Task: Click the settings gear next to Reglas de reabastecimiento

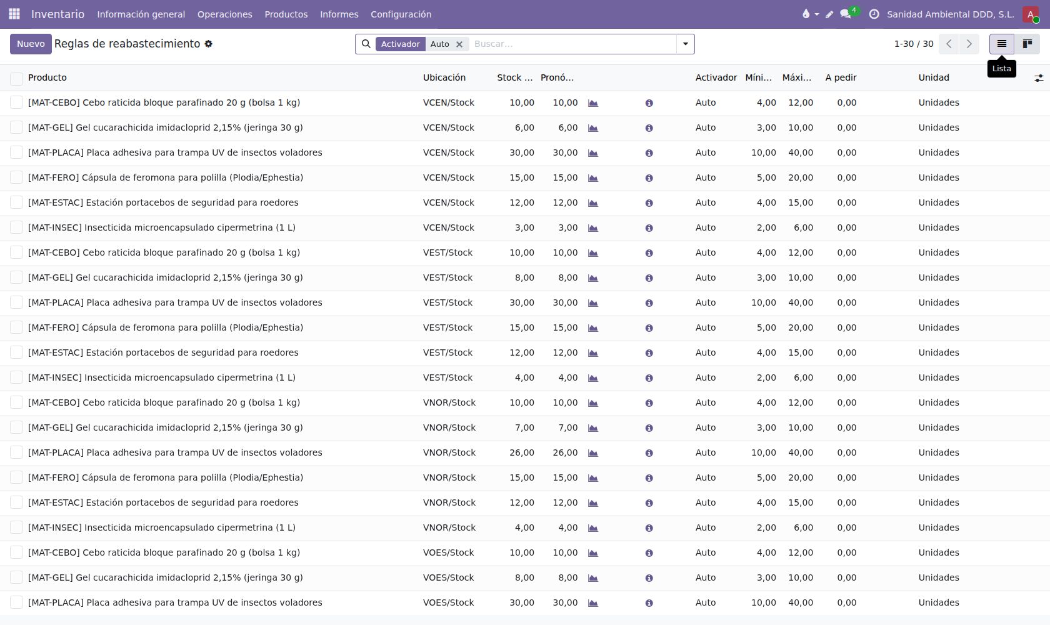Action: pos(209,44)
